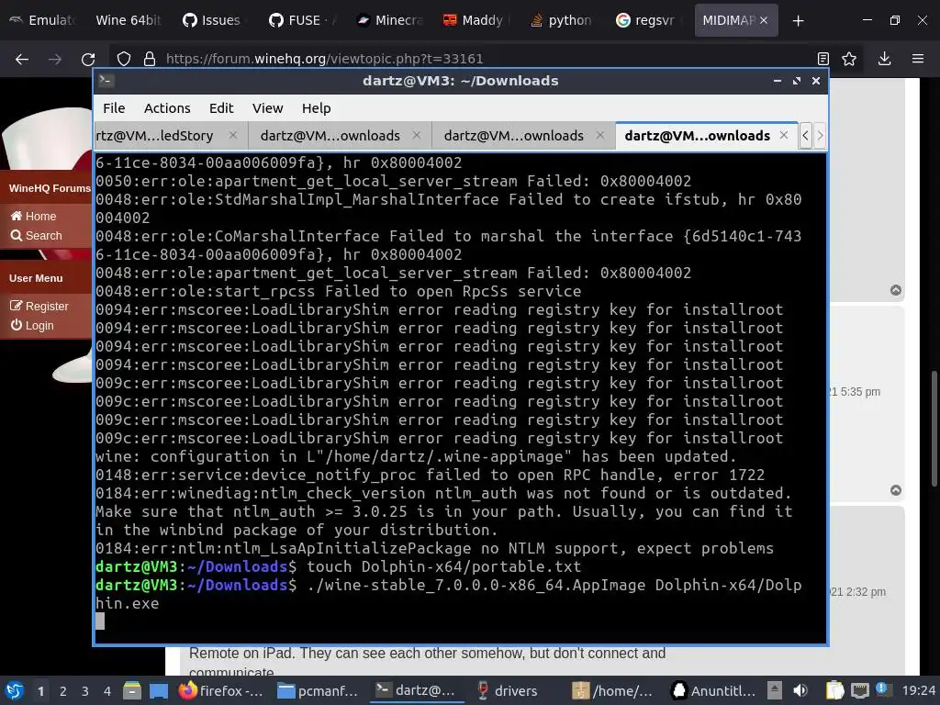Image resolution: width=940 pixels, height=705 pixels.
Task: Bookmark this page with the star icon
Action: coord(849,59)
